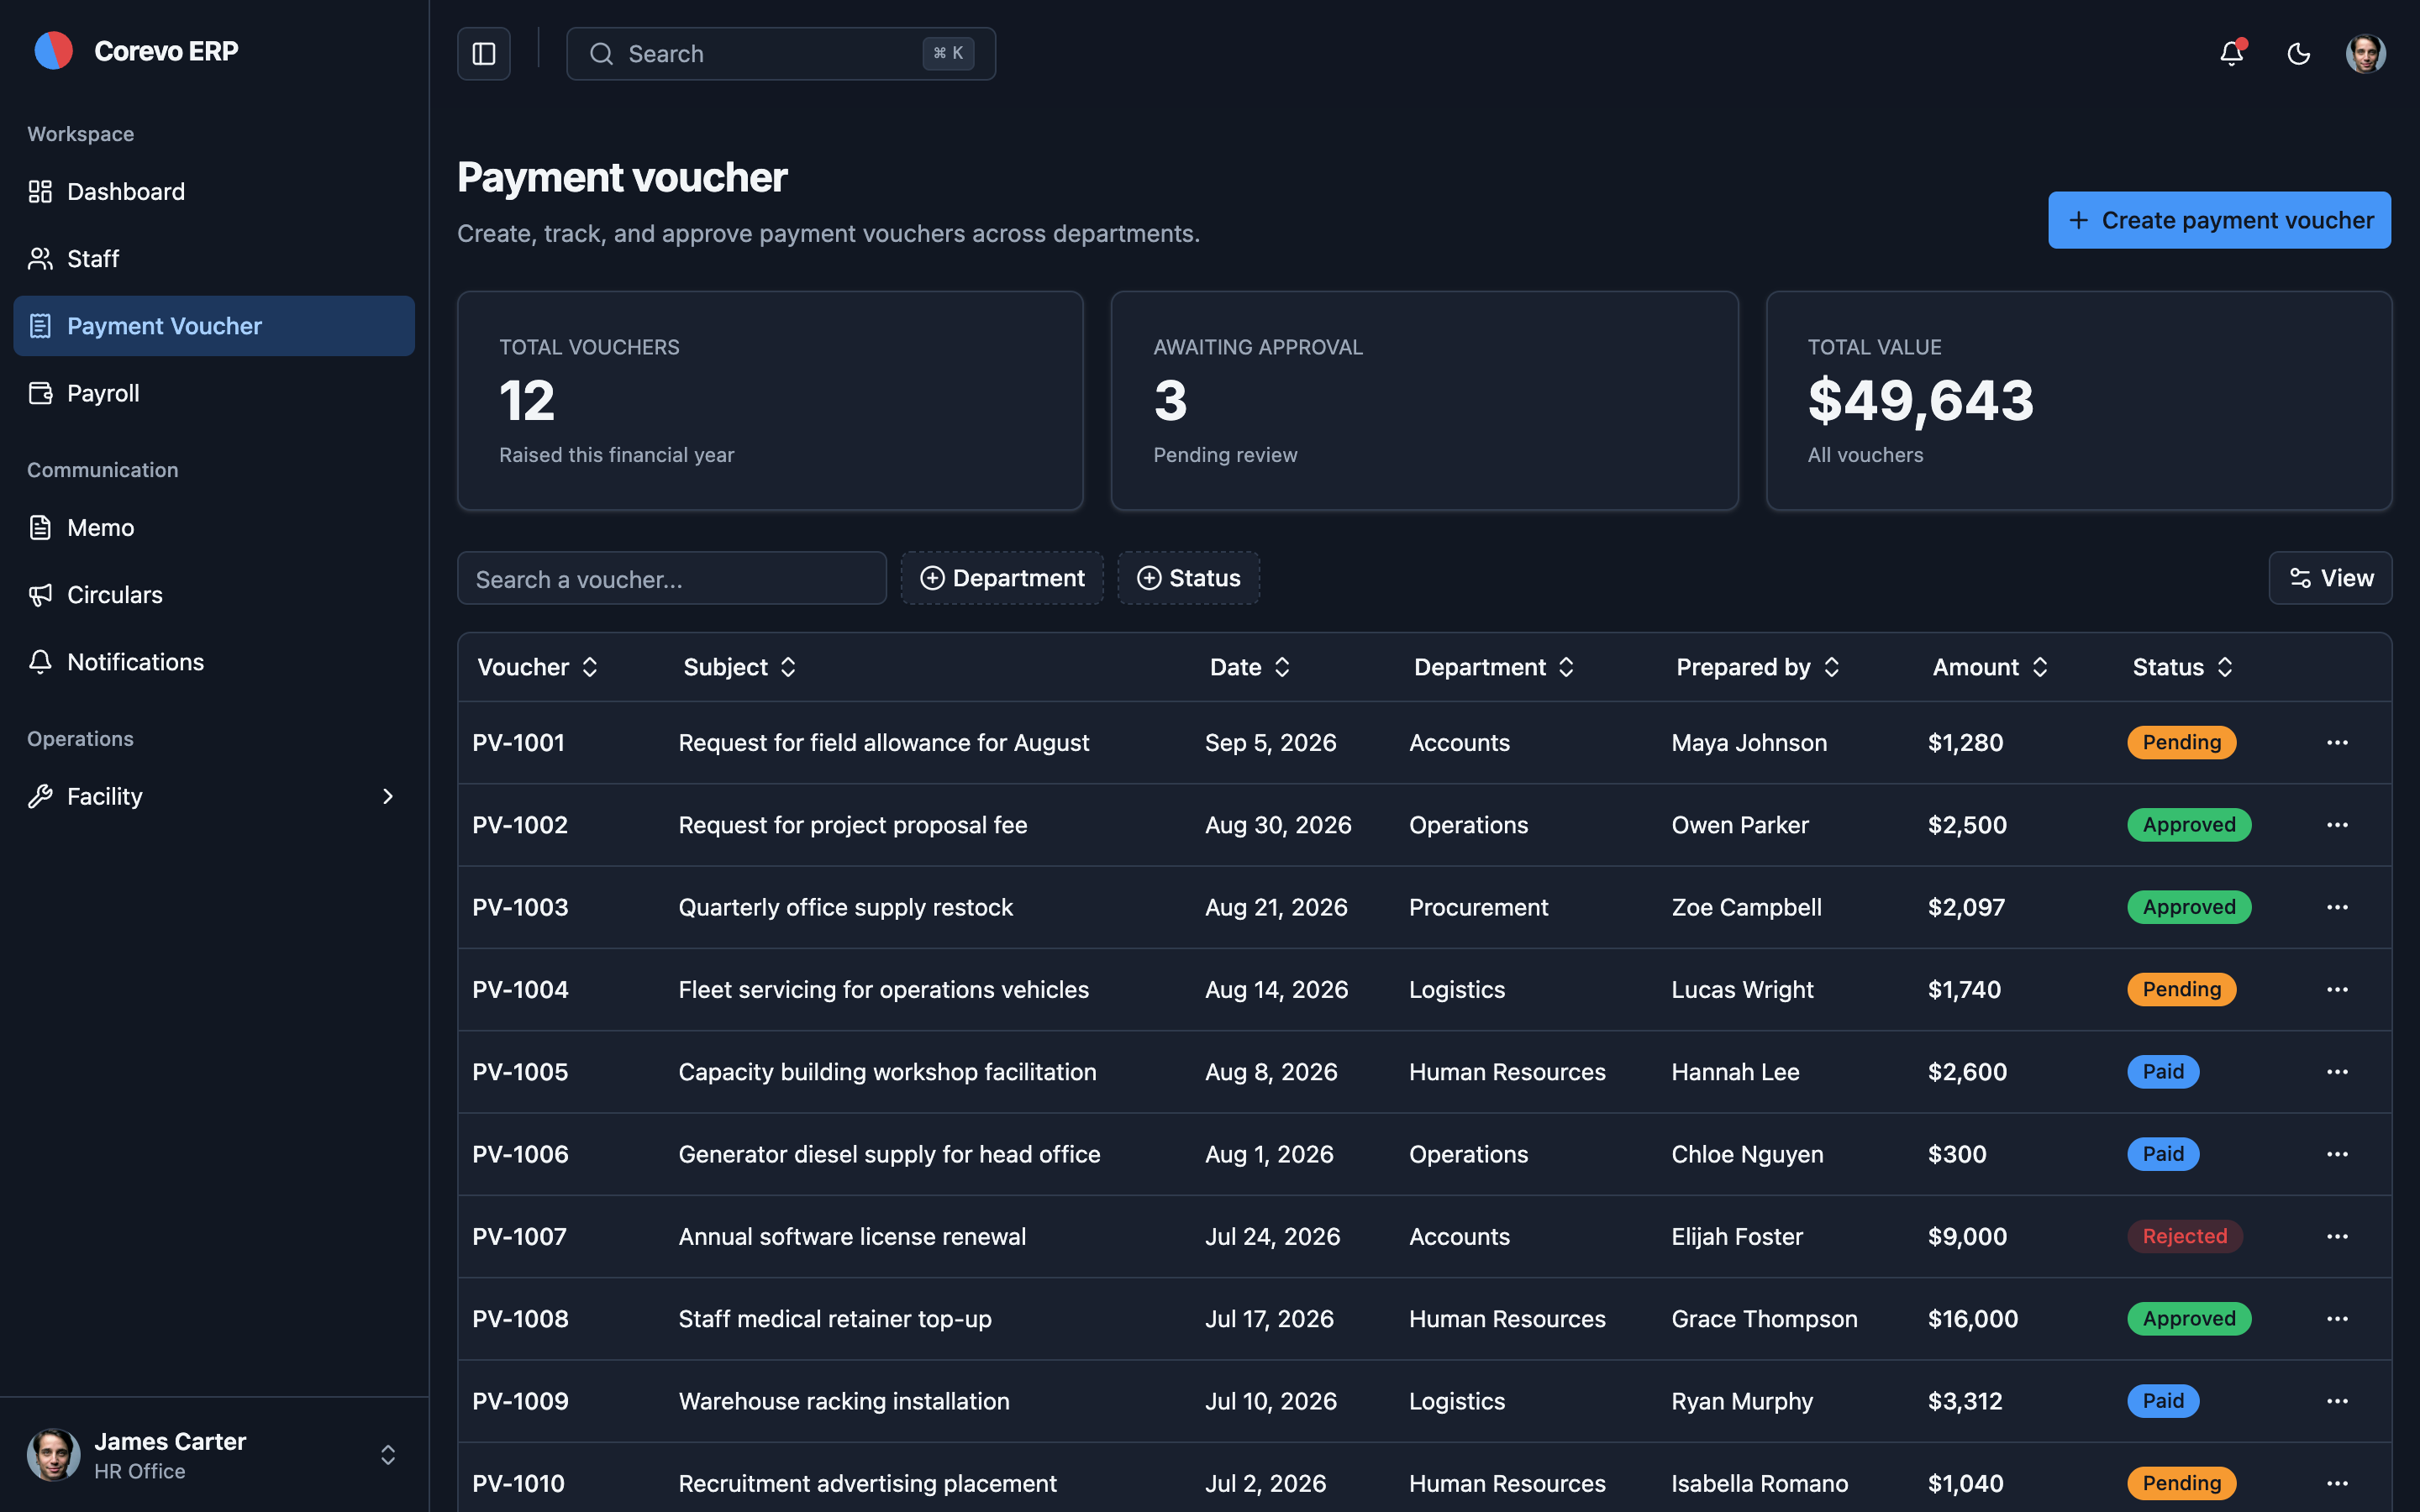Sort by Voucher column
The image size is (2420, 1512).
pos(538,667)
